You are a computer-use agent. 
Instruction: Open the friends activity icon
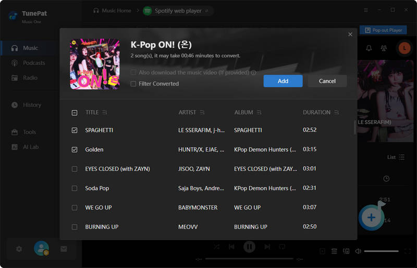click(384, 48)
